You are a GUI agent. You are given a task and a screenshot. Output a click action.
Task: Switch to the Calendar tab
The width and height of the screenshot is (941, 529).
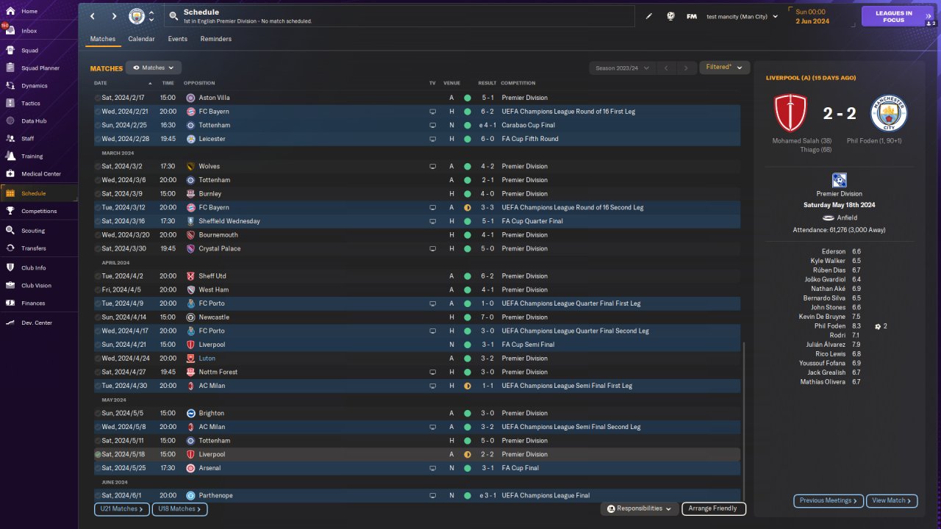tap(141, 39)
